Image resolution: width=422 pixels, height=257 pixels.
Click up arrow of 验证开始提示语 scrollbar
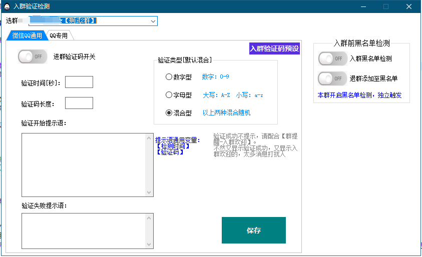coord(149,138)
